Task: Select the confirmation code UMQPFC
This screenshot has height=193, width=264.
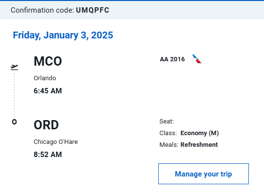Action: (x=93, y=10)
